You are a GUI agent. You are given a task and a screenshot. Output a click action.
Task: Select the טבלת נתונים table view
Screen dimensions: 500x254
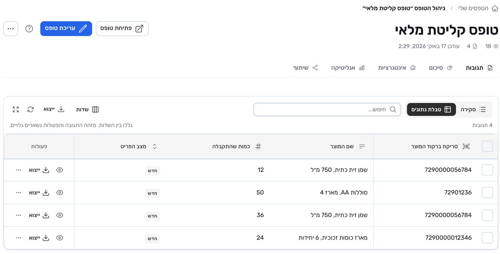(x=431, y=109)
